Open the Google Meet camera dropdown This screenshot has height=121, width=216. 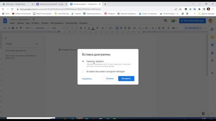(174, 21)
